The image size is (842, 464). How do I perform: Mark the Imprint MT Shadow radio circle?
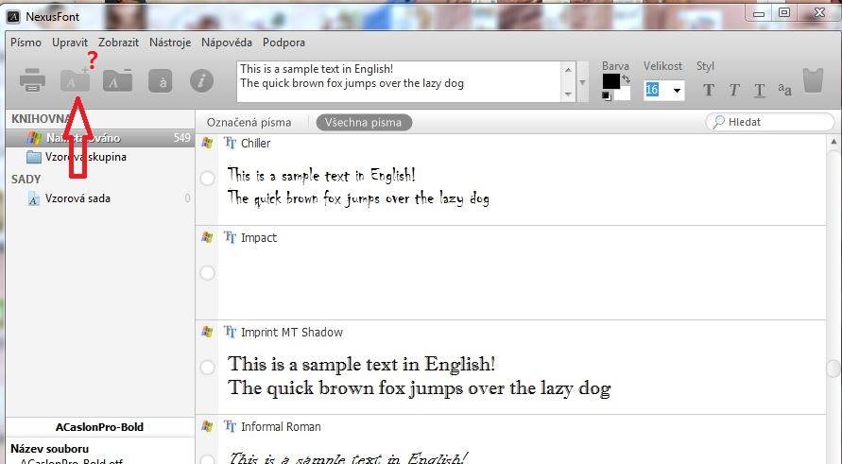coord(207,368)
